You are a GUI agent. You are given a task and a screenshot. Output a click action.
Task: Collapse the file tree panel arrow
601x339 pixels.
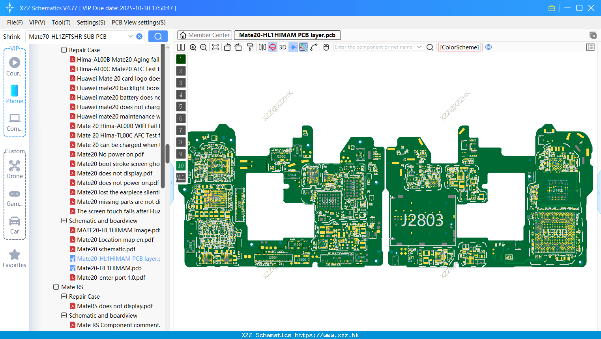pyautogui.click(x=172, y=183)
